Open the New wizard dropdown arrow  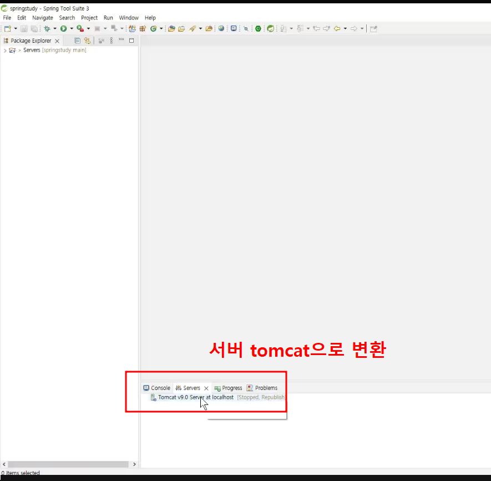16,29
